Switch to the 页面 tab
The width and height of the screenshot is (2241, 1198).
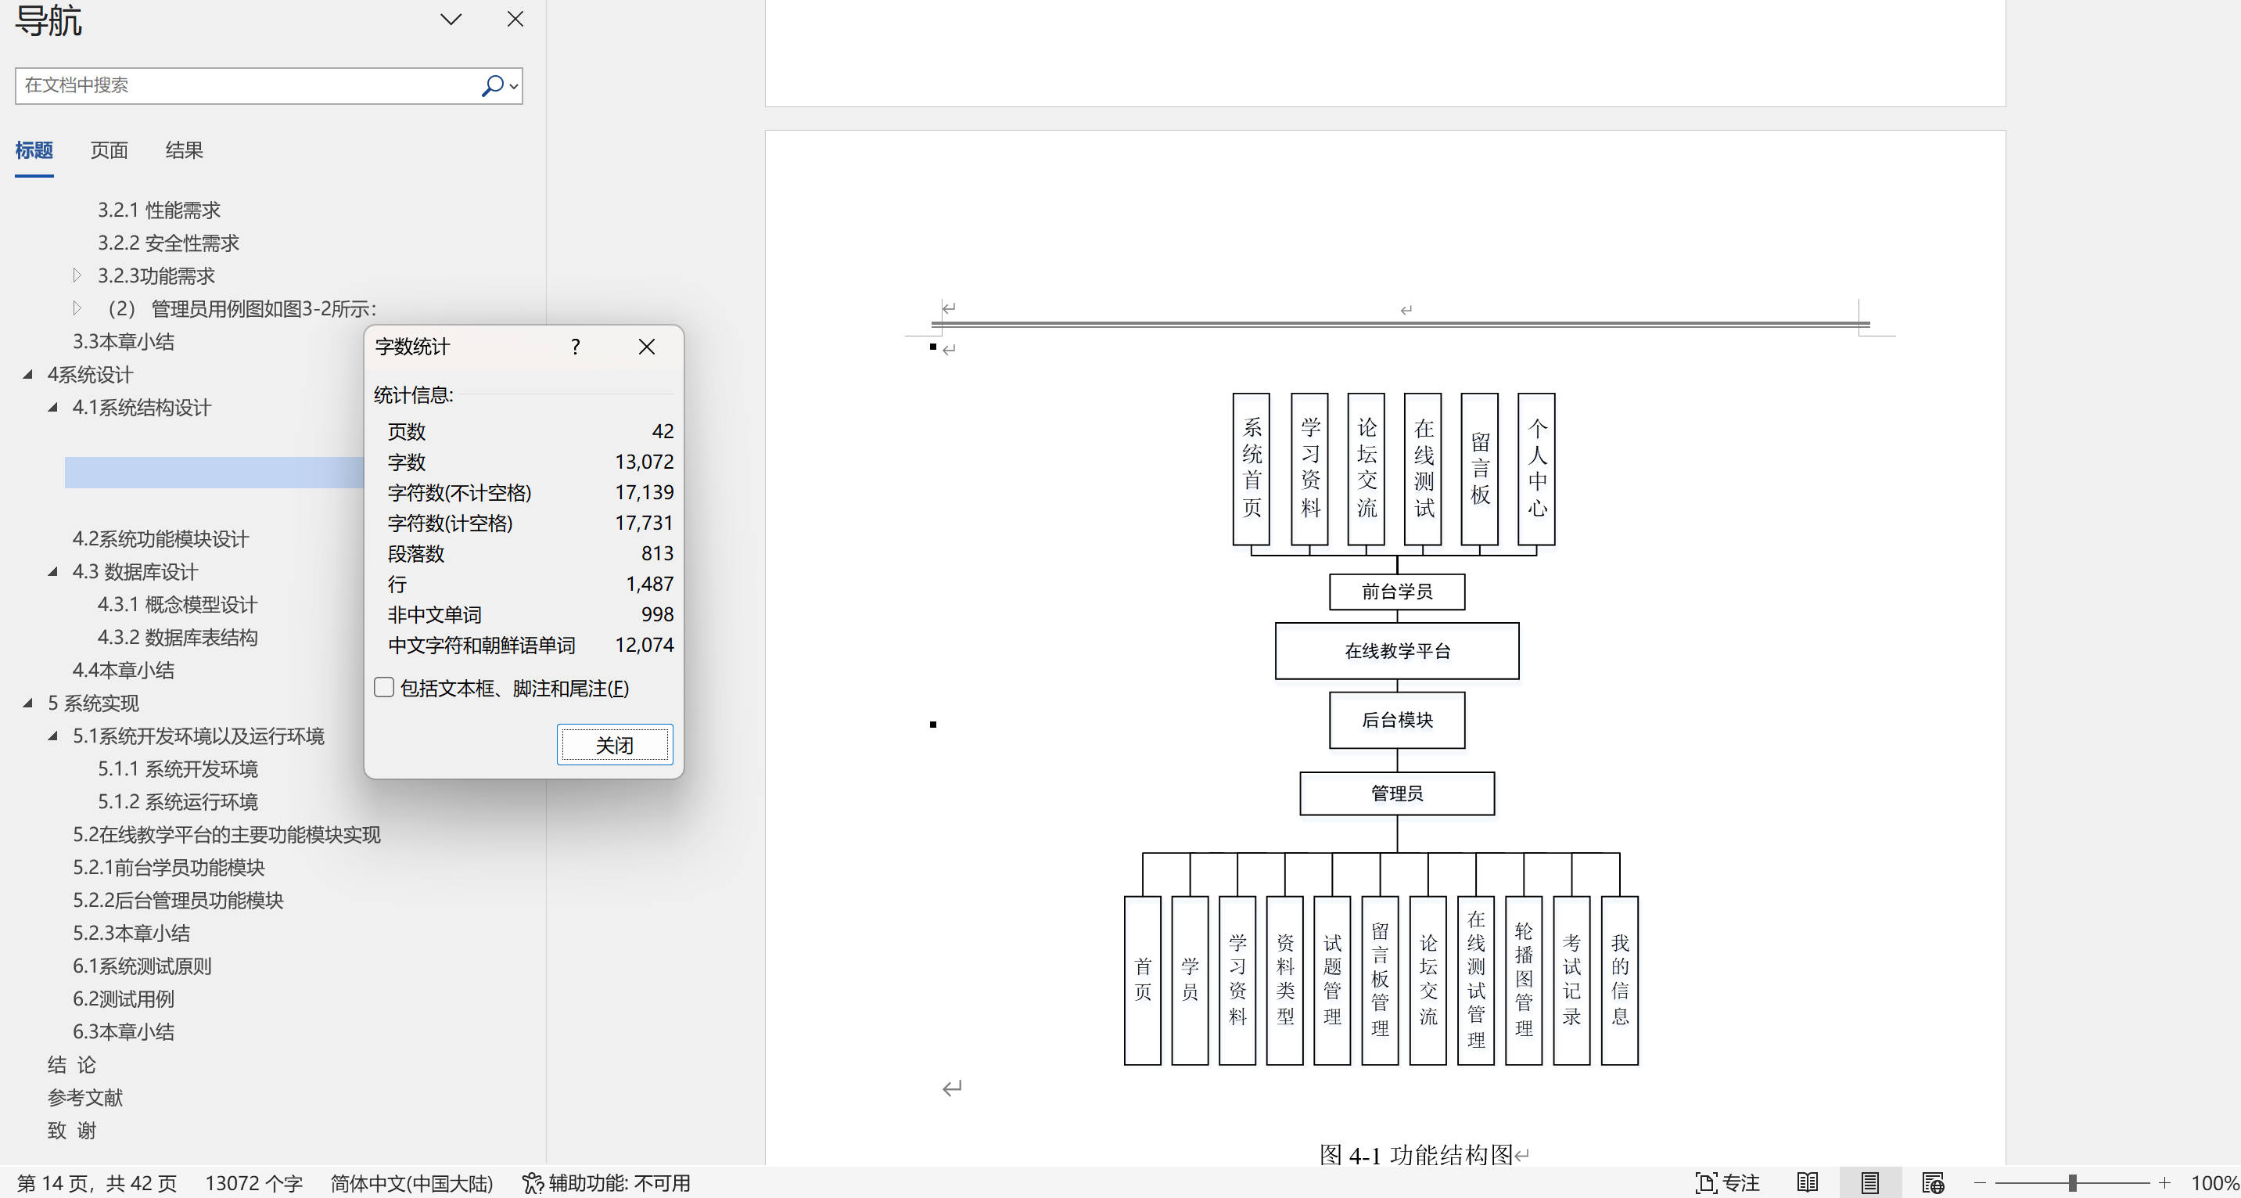pyautogui.click(x=109, y=149)
